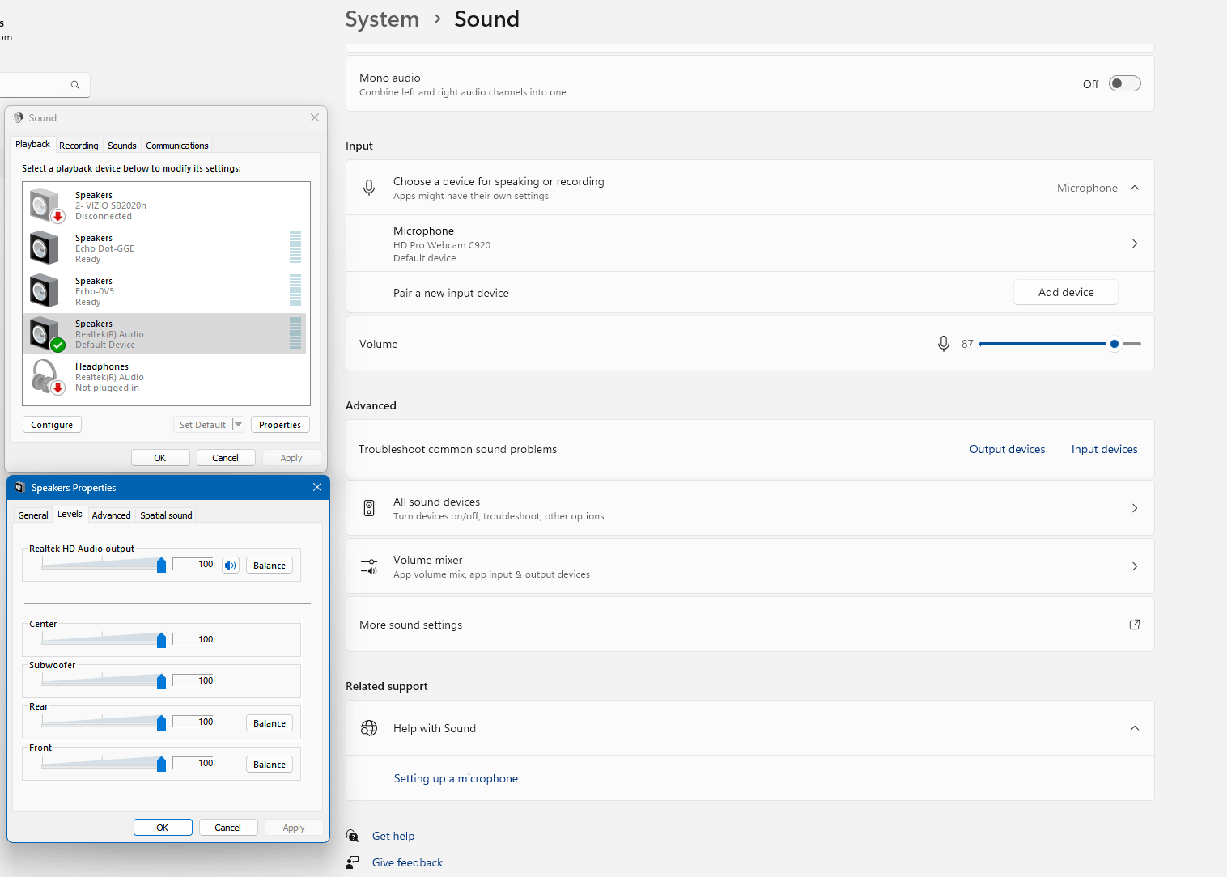Mute the Realtek HD Audio output speaker icon

pyautogui.click(x=231, y=566)
